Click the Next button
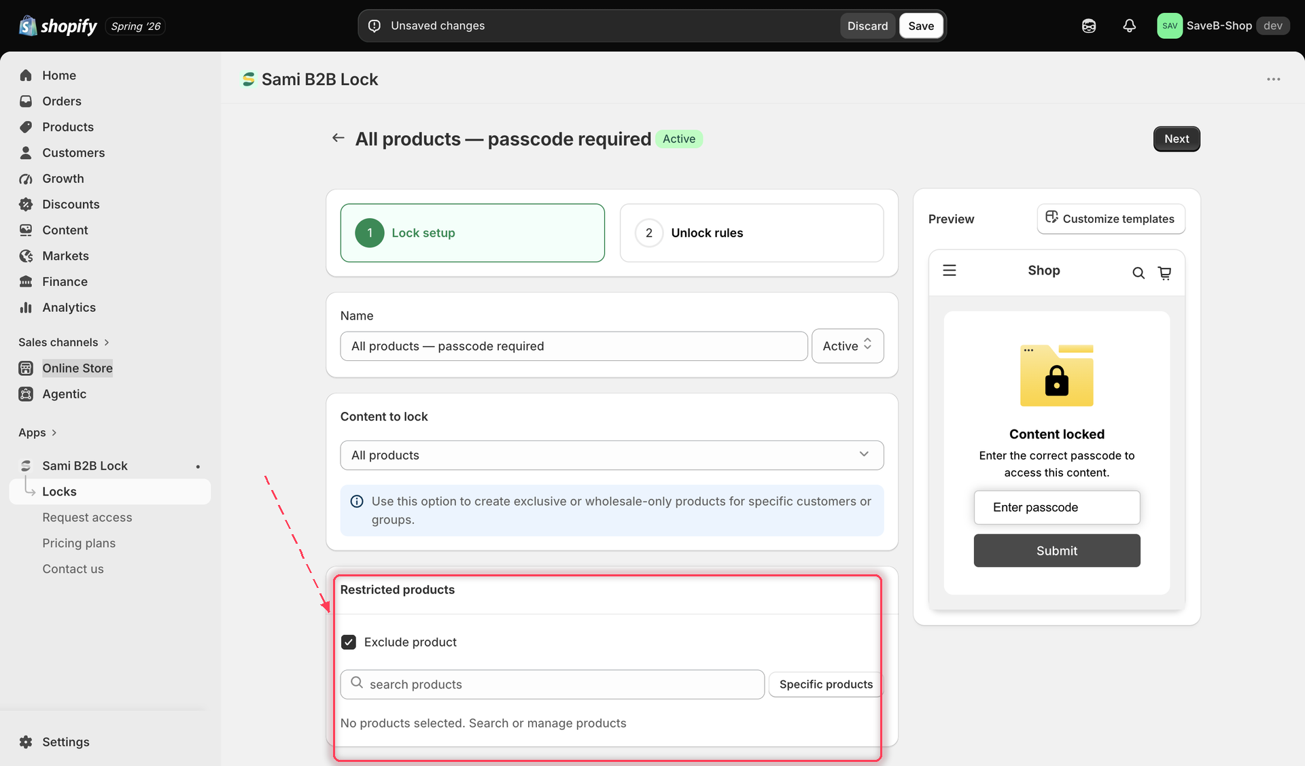 point(1177,139)
